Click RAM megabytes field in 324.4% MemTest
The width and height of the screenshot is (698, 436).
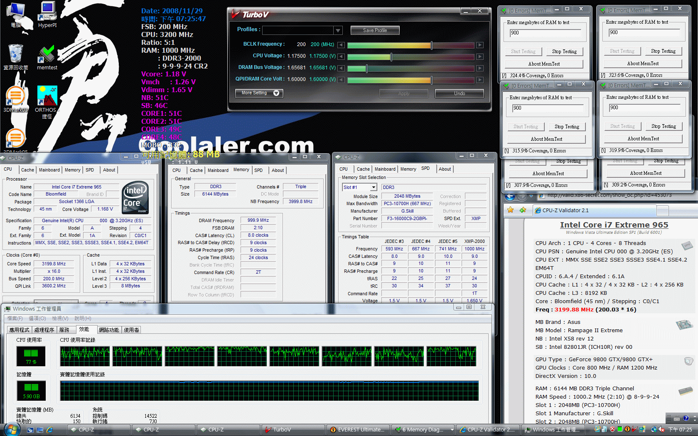pos(546,33)
